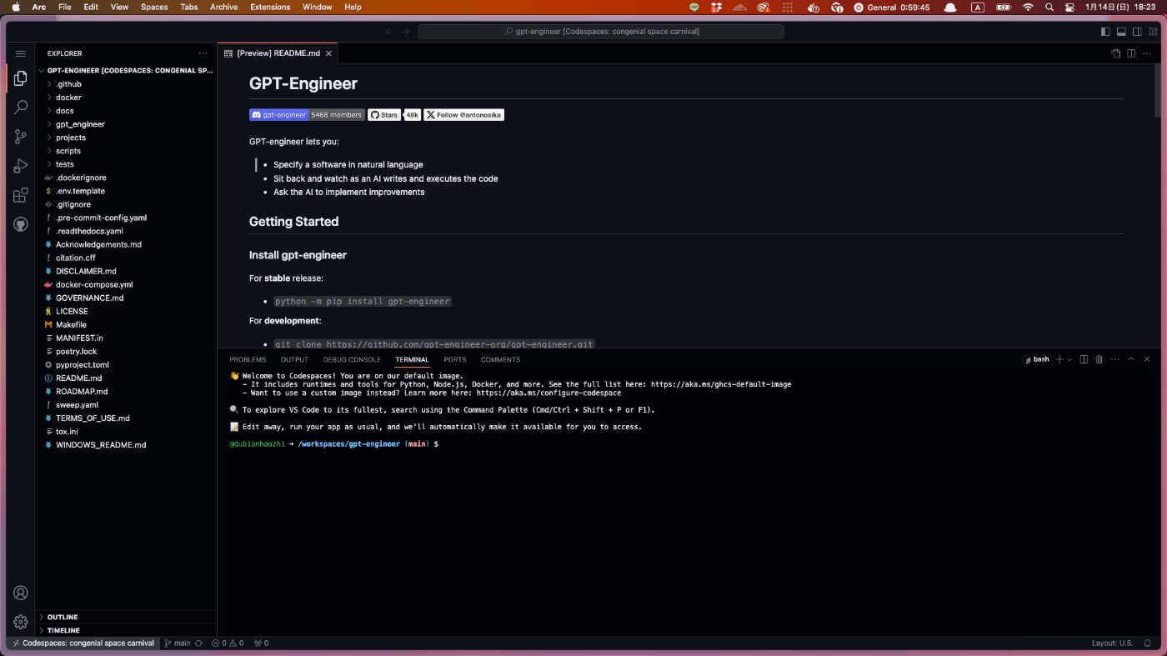Select the bash terminal instance label
Image resolution: width=1167 pixels, height=656 pixels.
(x=1035, y=359)
